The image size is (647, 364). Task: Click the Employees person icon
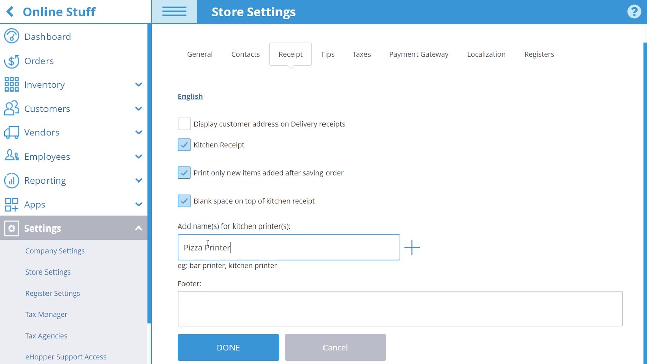(x=12, y=156)
